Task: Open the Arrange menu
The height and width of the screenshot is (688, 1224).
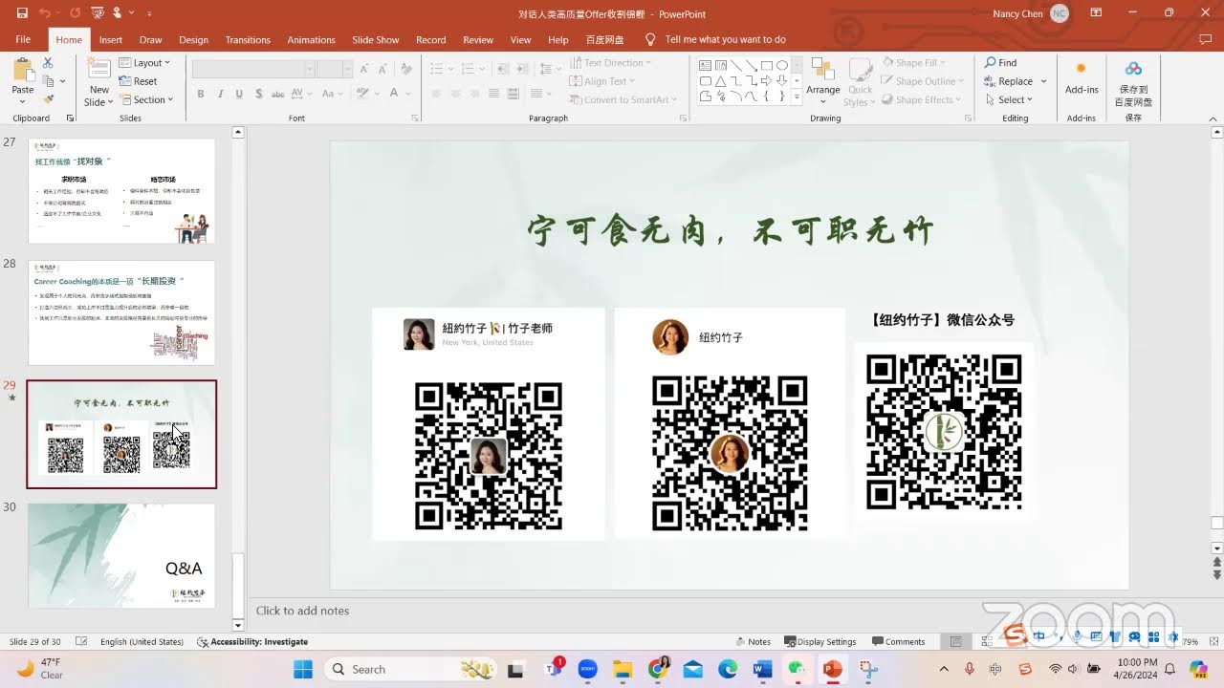Action: [x=822, y=80]
